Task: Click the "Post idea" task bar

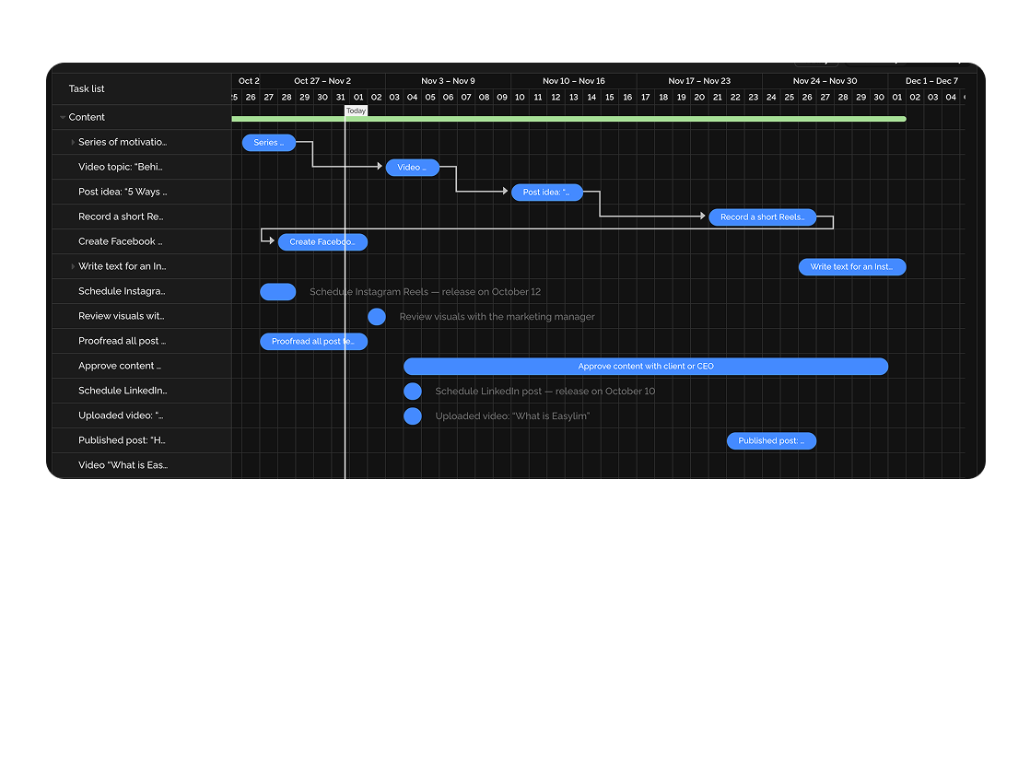Action: pyautogui.click(x=546, y=192)
